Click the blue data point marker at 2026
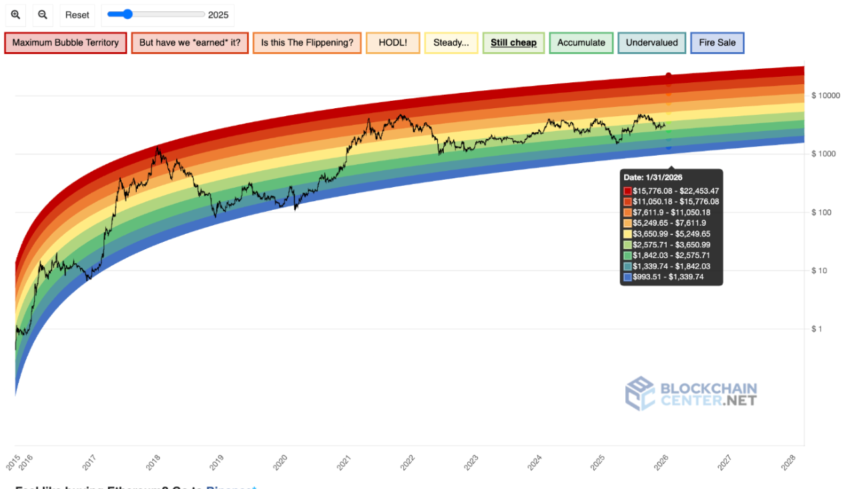The width and height of the screenshot is (849, 489). coord(669,147)
